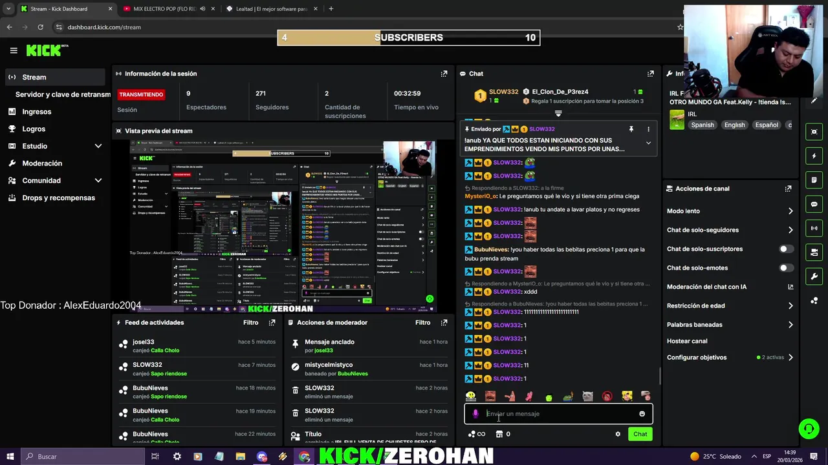This screenshot has height=465, width=828.
Task: Send message with green Chat button
Action: pyautogui.click(x=640, y=434)
